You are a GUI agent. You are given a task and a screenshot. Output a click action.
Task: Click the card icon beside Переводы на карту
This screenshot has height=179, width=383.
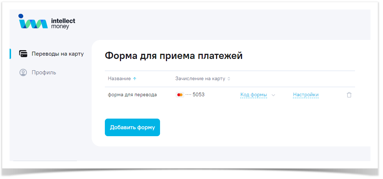click(x=23, y=54)
